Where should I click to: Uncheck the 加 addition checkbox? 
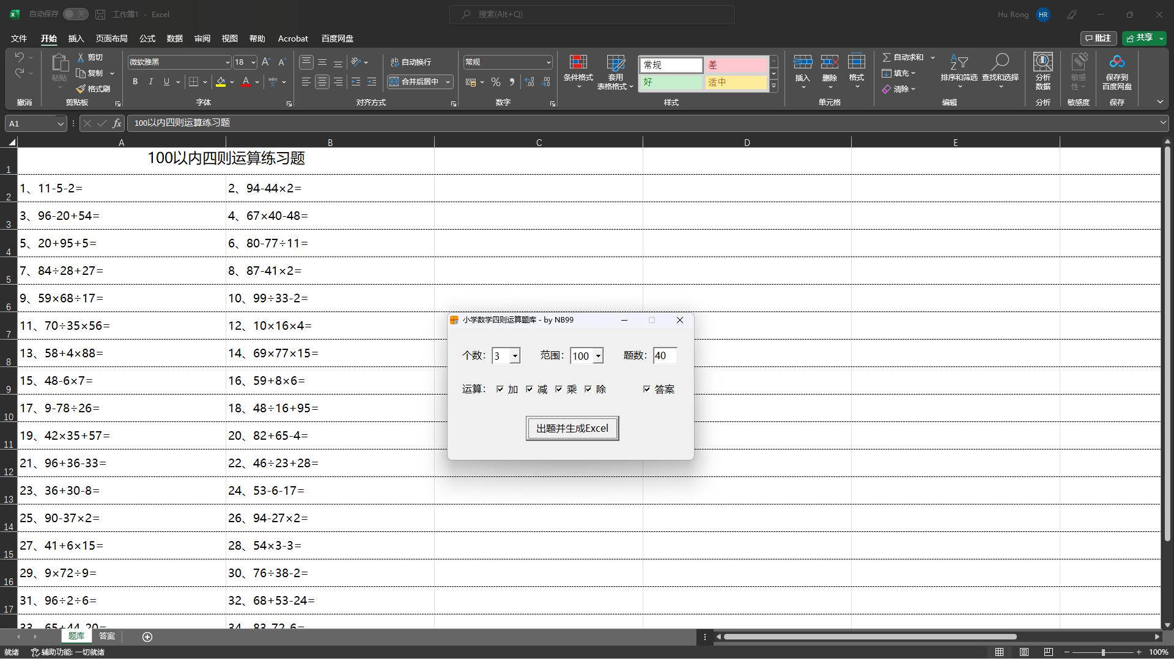coord(500,389)
